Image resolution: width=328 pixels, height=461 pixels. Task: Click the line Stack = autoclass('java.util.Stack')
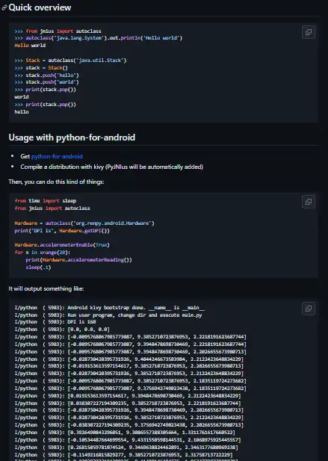(x=70, y=61)
